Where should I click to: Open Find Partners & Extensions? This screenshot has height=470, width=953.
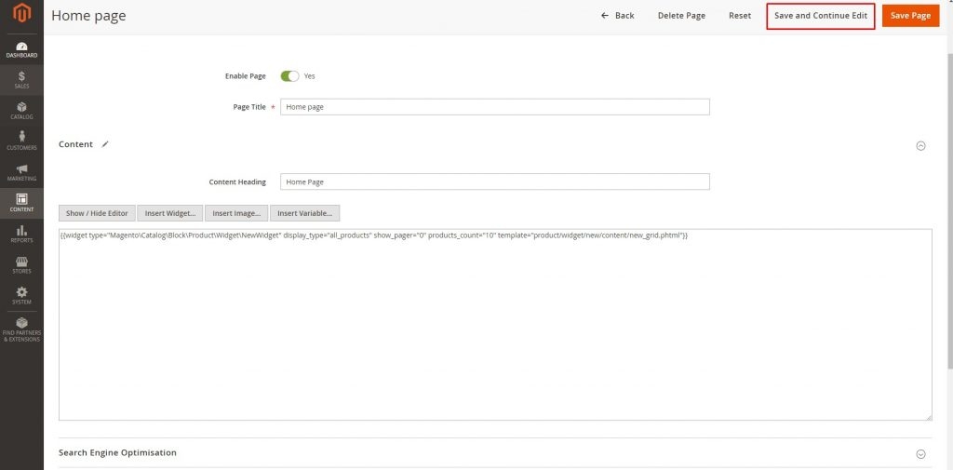point(22,329)
